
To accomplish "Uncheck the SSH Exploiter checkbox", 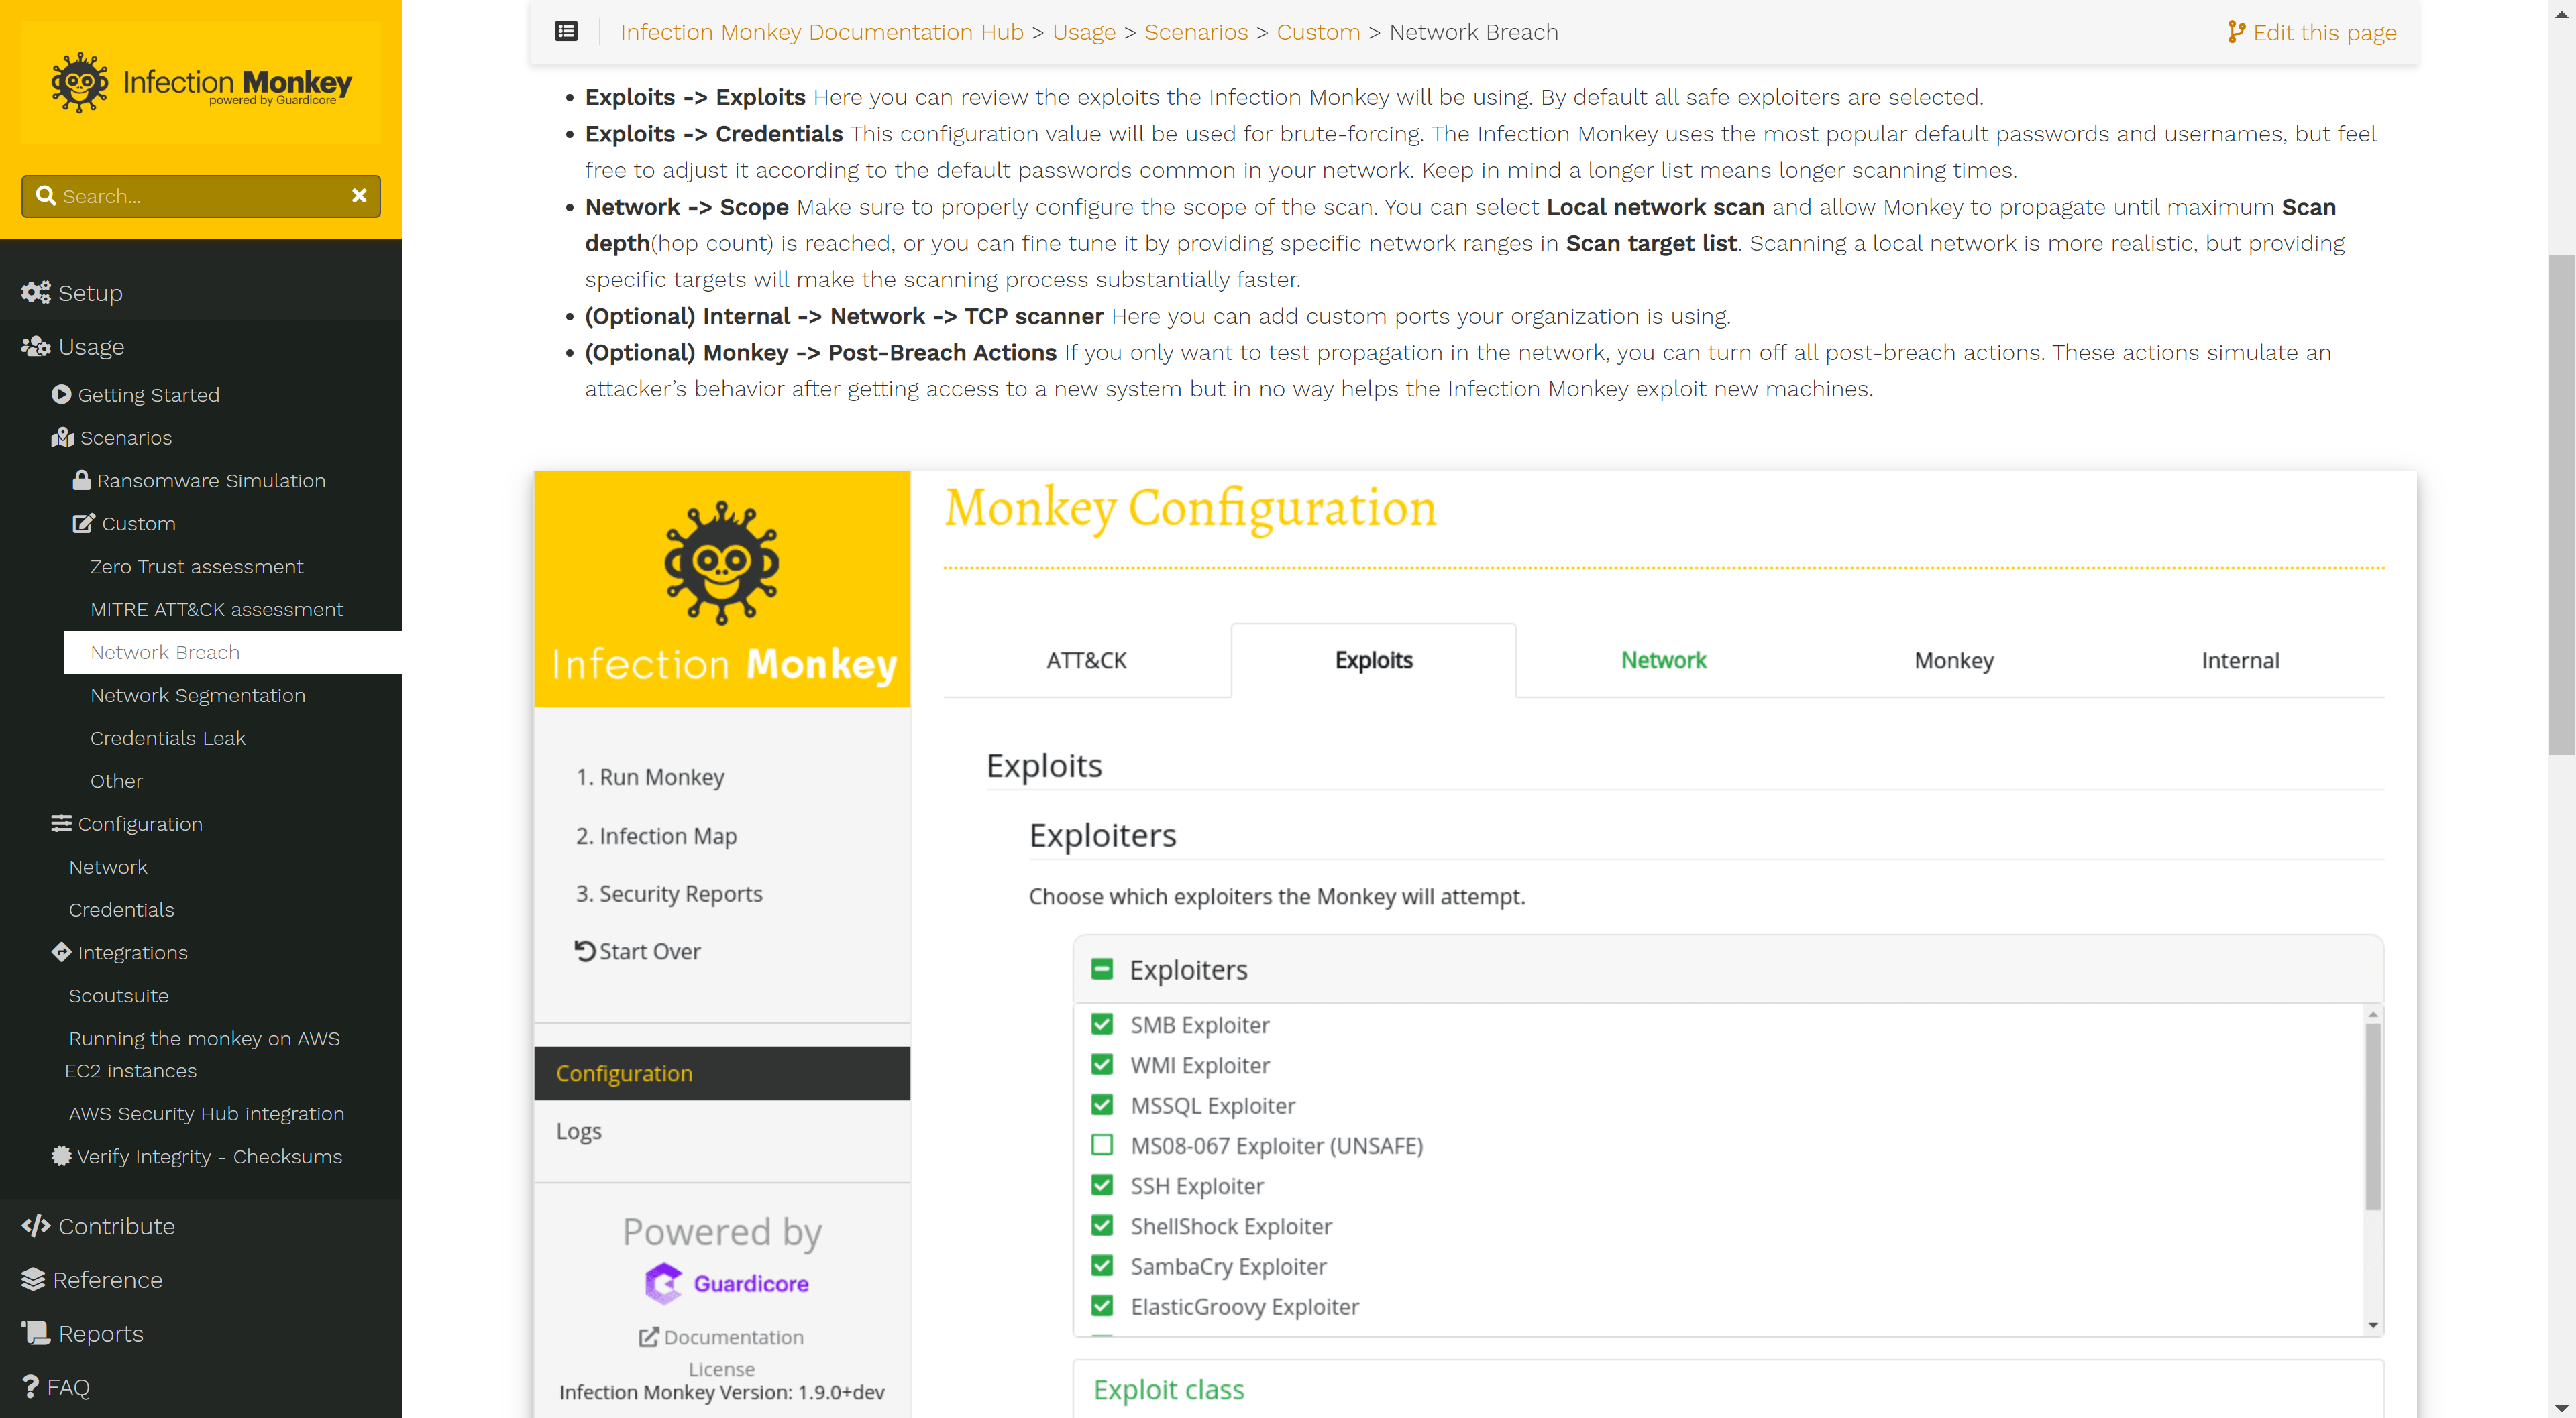I will (1102, 1185).
